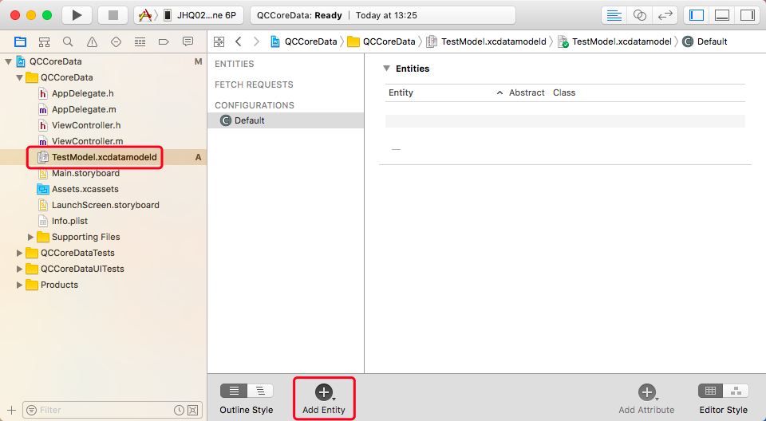This screenshot has height=421, width=766.
Task: Switch outline style to flat list
Action: [234, 391]
